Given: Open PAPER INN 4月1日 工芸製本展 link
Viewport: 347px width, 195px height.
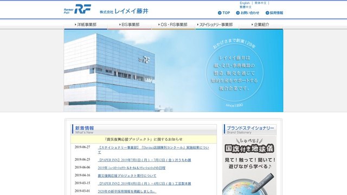Looking at the screenshot, I should click(x=144, y=184).
